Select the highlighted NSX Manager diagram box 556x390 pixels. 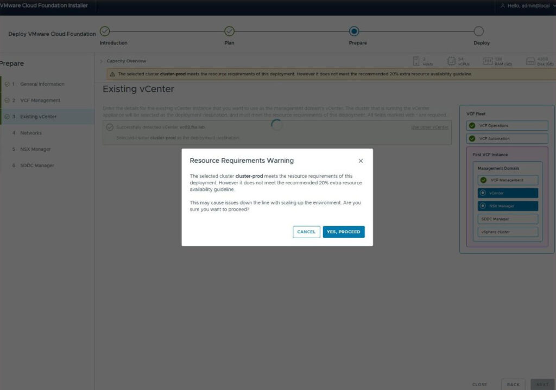pyautogui.click(x=508, y=206)
